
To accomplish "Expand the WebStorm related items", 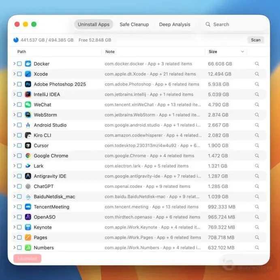I will pos(14,114).
